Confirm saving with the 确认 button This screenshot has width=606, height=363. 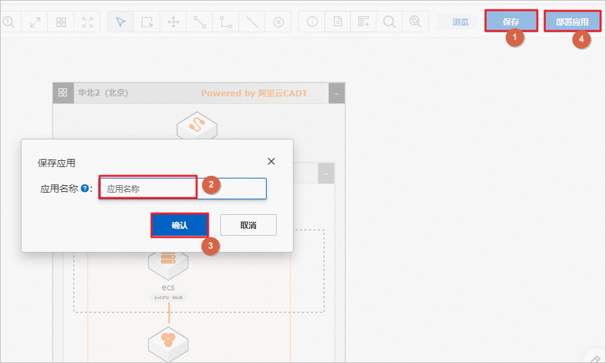pos(180,225)
